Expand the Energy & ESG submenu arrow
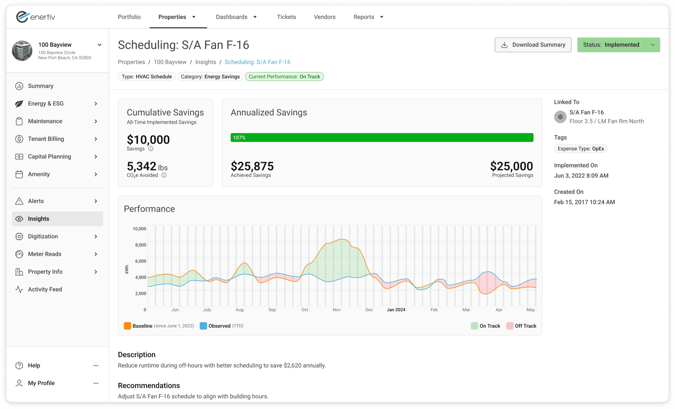This screenshot has height=409, width=675. 96,104
